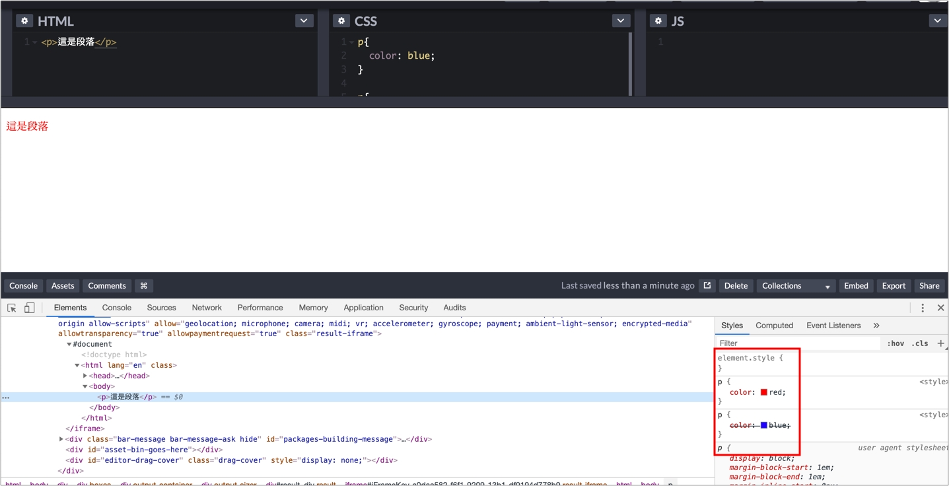Screen dimensions: 949x486
Task: Expand the HTML panel dropdown arrow
Action: tap(304, 20)
